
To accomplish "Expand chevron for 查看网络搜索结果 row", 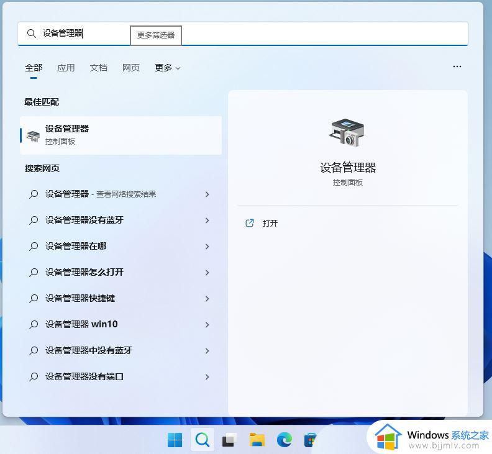I will [207, 194].
